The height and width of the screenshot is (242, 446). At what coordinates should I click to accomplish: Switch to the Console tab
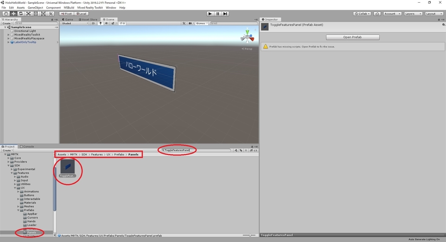(27, 147)
